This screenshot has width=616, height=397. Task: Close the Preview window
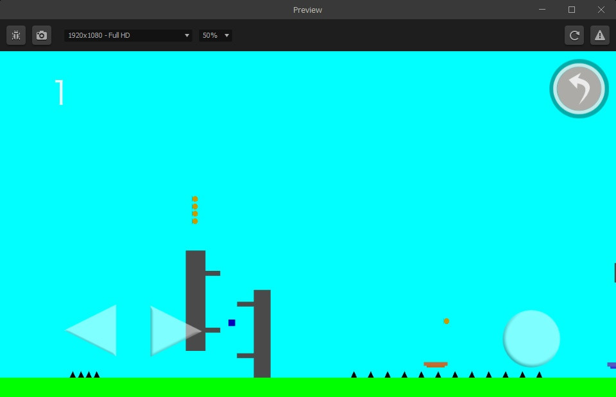click(601, 10)
